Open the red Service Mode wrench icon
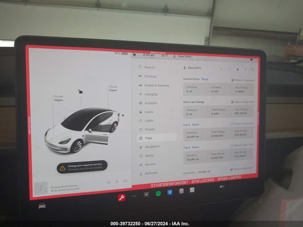Image resolution: width=303 pixels, height=227 pixels. click(x=122, y=198)
